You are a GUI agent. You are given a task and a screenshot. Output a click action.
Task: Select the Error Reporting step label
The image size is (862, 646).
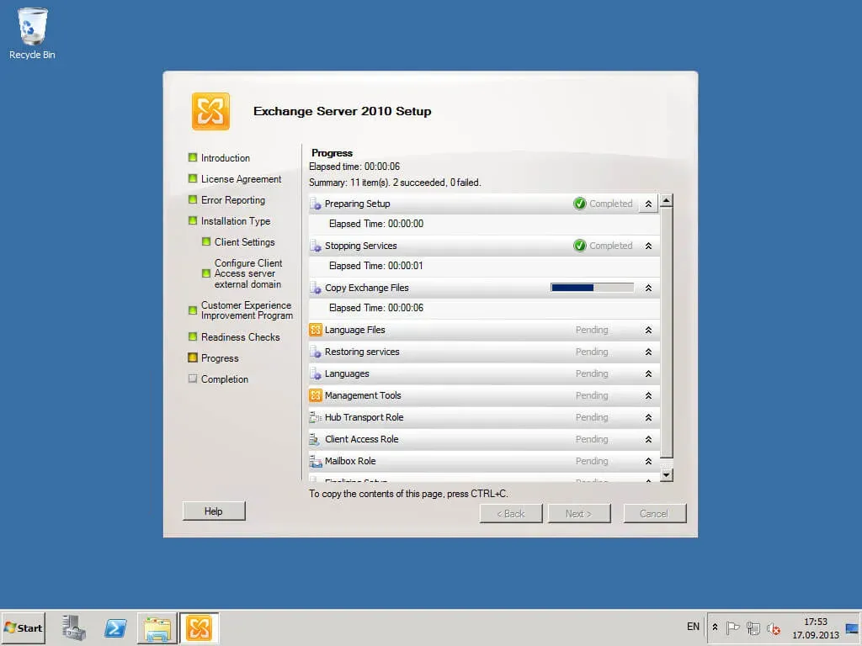click(x=233, y=200)
